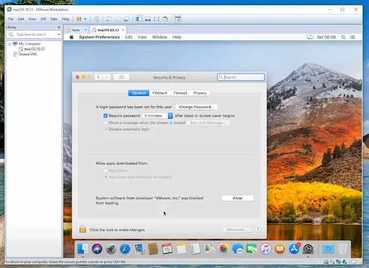Open System Preferences dock icon
Screen dimensions: 369x268
pos(308,249)
